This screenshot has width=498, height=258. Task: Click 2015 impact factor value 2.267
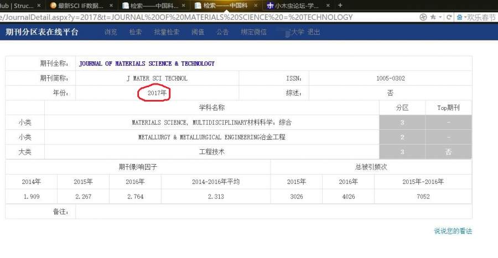[x=84, y=197]
